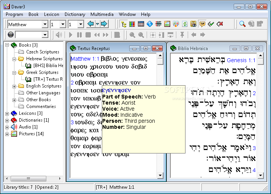The height and width of the screenshot is (194, 271).
Task: Toggle the library tree panel icon
Action: pyautogui.click(x=124, y=24)
